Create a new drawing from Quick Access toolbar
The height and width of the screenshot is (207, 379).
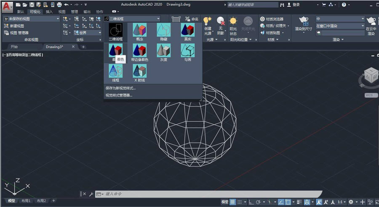coord(18,5)
